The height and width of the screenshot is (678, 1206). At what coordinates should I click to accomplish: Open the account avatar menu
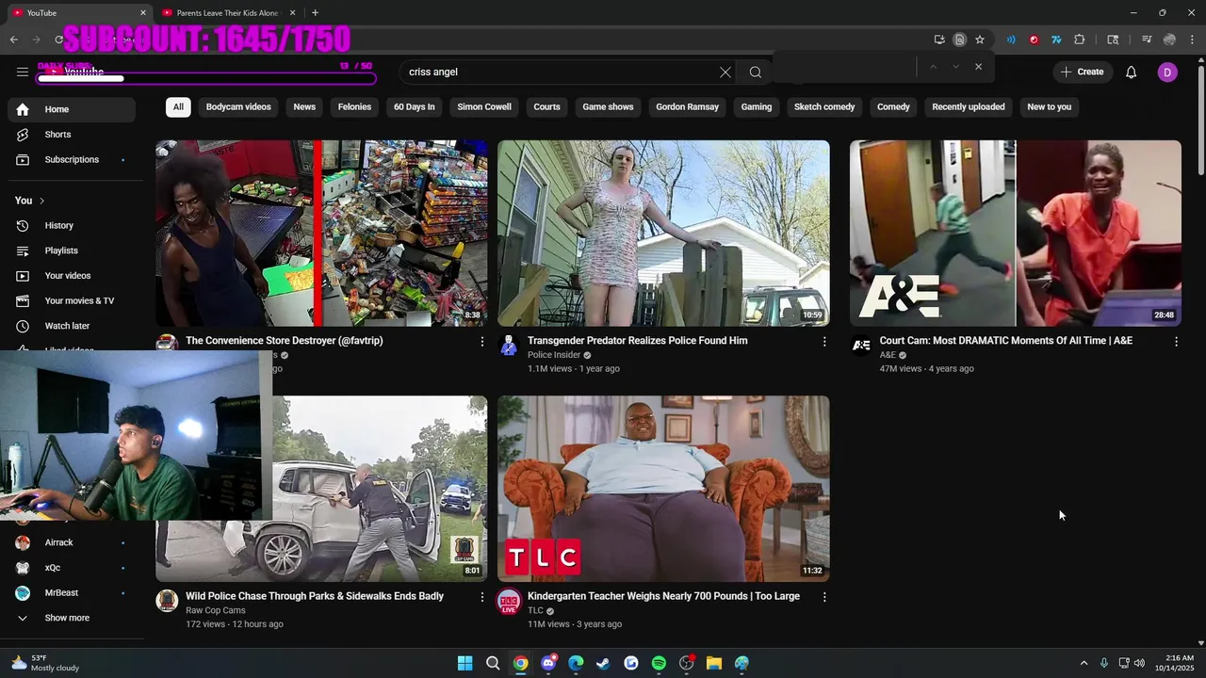click(x=1167, y=72)
